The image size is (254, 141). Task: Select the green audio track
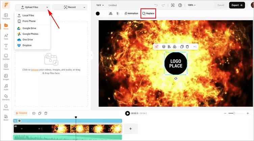click(68, 137)
